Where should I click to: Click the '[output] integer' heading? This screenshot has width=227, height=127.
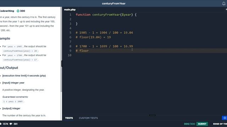click(x=11, y=108)
